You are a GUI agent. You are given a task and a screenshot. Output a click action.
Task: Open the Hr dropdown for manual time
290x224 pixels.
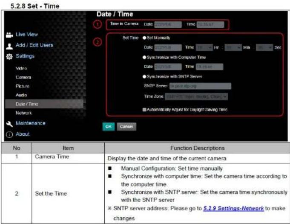coord(204,48)
